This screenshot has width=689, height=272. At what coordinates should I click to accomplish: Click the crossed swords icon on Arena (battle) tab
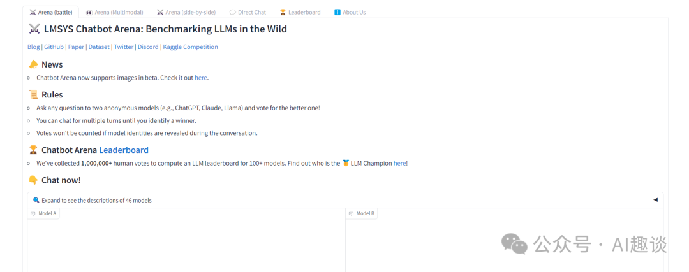tap(33, 12)
